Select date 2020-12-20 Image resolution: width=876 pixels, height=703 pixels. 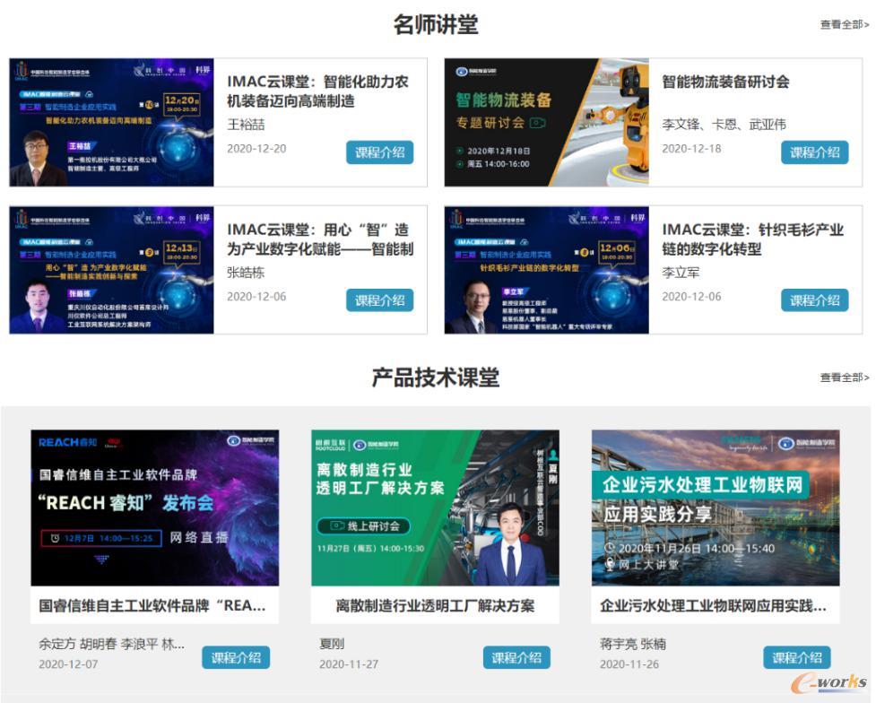pyautogui.click(x=256, y=149)
